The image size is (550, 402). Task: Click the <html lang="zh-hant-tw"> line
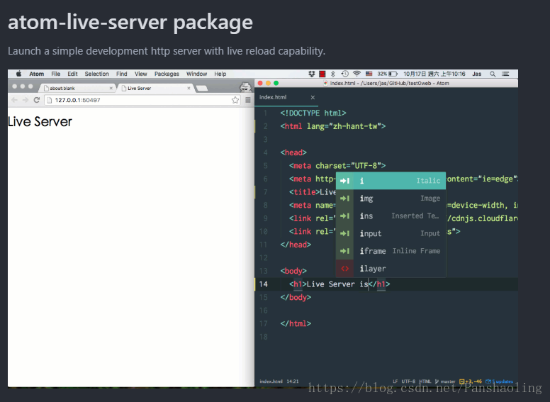click(332, 126)
